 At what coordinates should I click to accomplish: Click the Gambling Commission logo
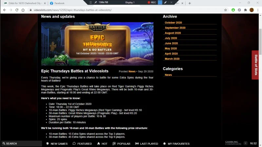(233, 143)
